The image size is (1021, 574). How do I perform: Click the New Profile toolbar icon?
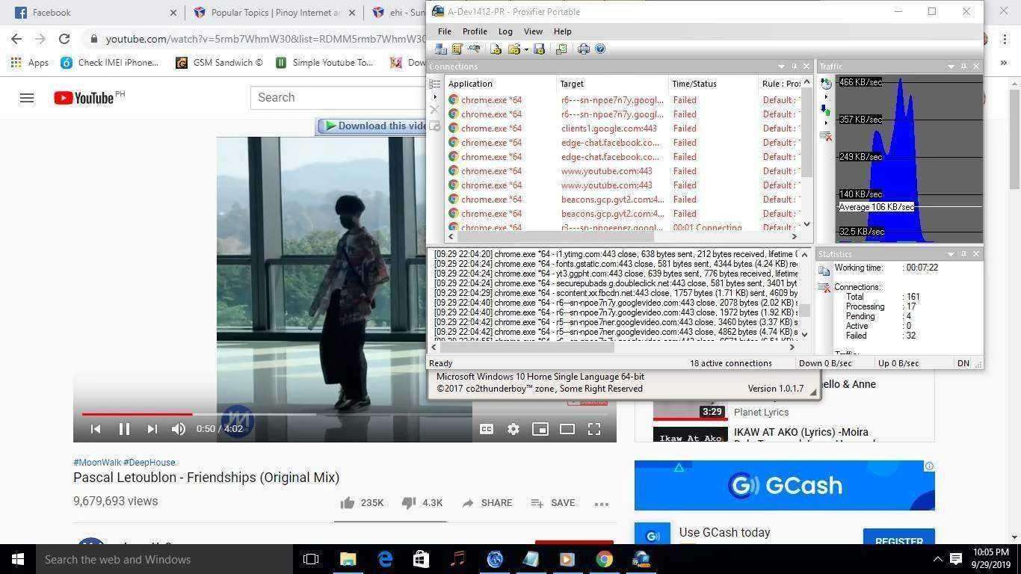pos(496,49)
